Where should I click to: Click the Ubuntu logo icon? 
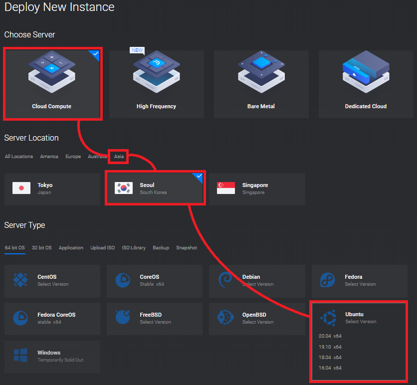coord(328,318)
